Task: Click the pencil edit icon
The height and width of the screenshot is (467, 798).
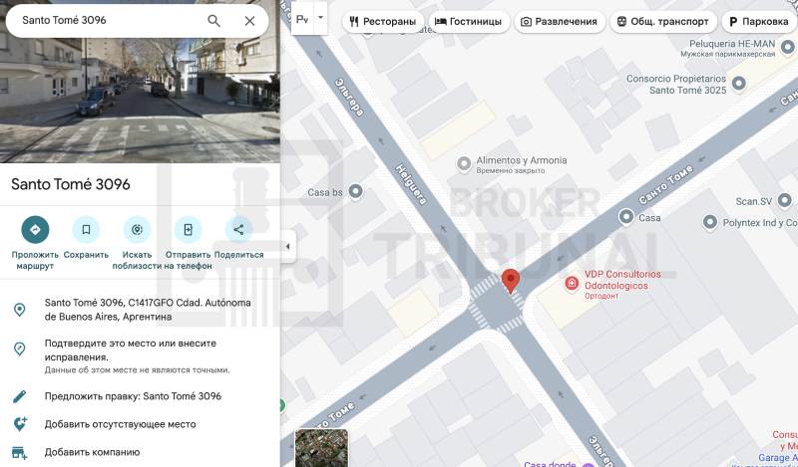Action: click(19, 396)
